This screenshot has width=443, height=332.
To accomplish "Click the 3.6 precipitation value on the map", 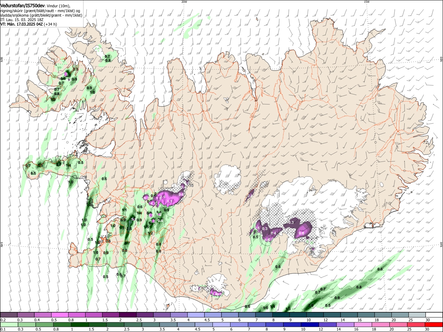I will tap(129, 229).
